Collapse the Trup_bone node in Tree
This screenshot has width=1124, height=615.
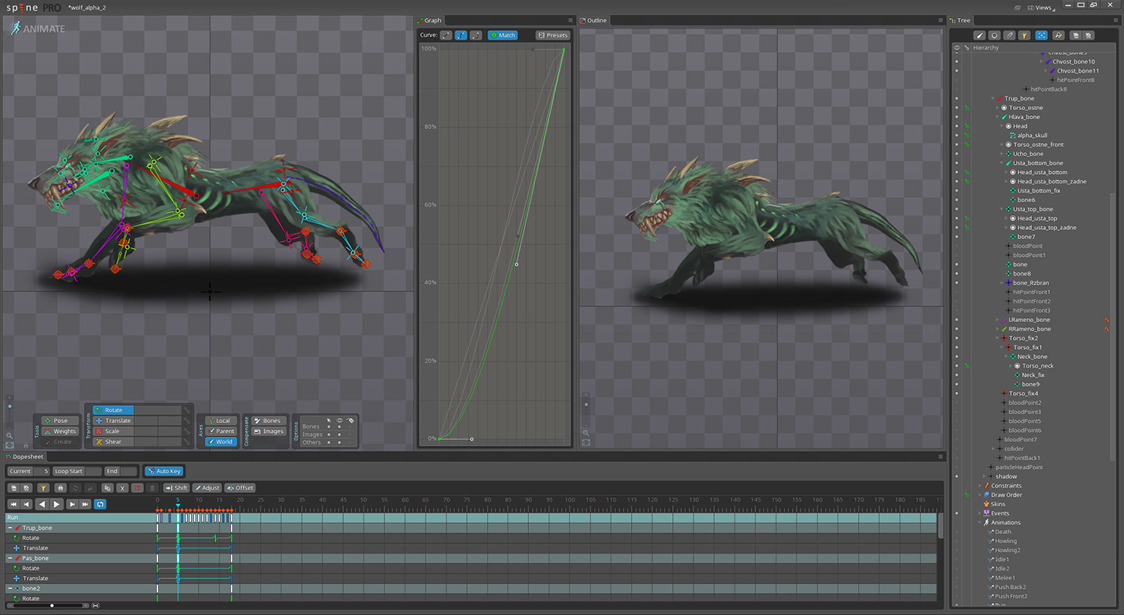[993, 99]
